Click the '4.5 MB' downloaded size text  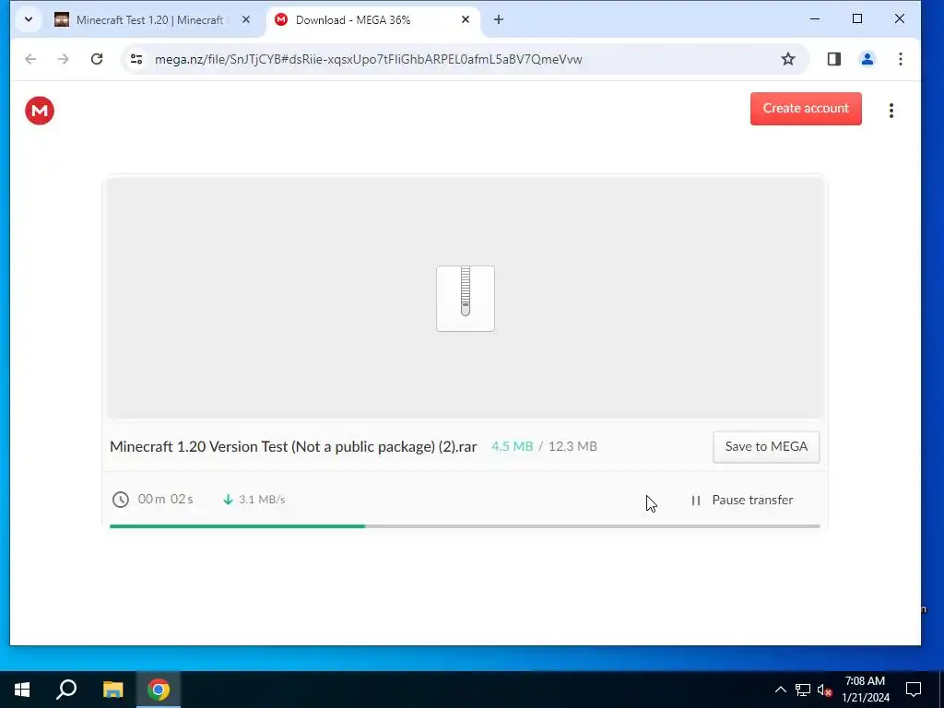[x=512, y=447]
